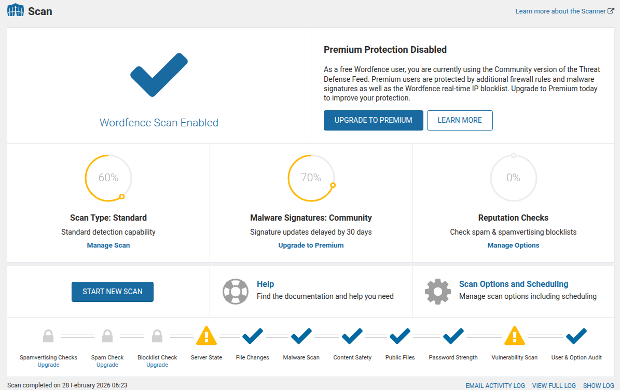Click the Upgrade to Premium button
This screenshot has height=390, width=620.
[x=373, y=120]
